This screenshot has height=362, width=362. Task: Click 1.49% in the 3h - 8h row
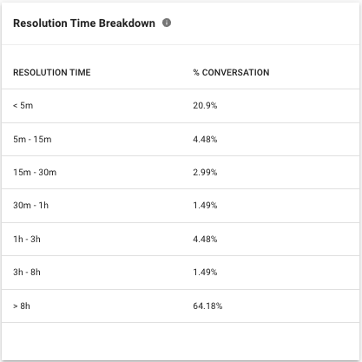click(x=205, y=272)
